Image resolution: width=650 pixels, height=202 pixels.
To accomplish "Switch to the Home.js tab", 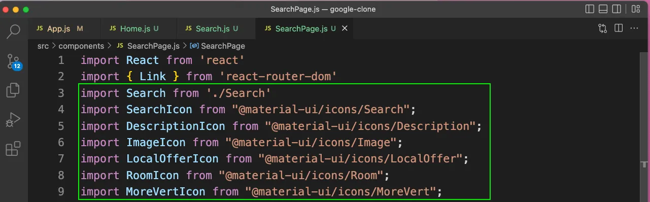I will [x=139, y=29].
